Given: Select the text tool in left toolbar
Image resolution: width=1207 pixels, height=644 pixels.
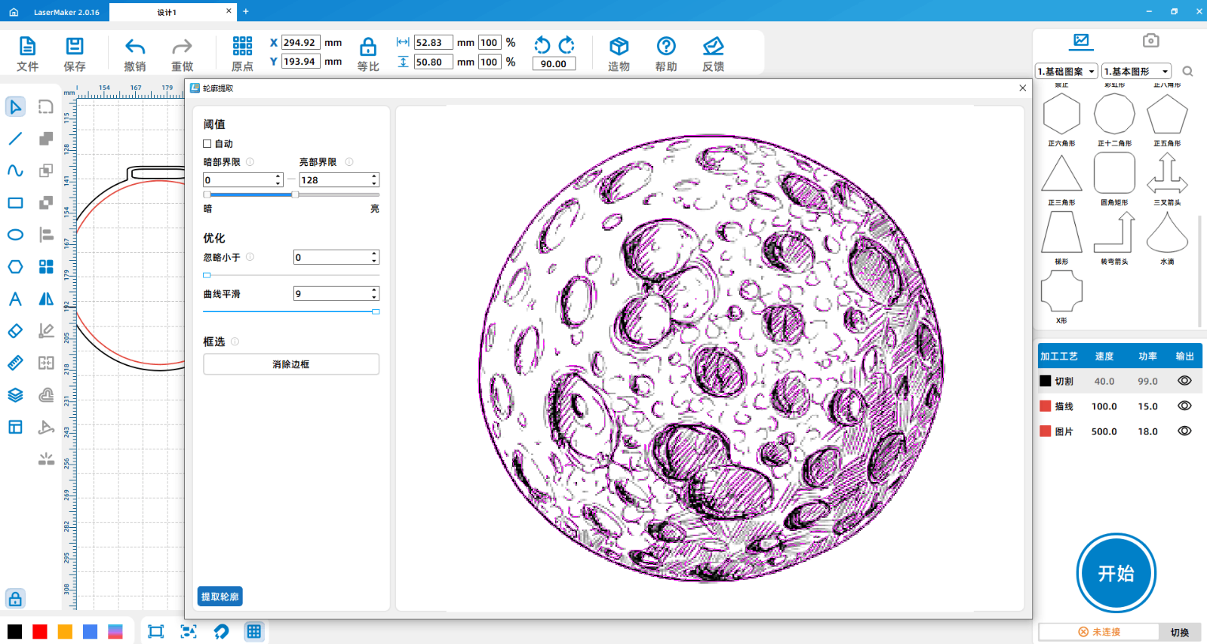Looking at the screenshot, I should coord(15,299).
